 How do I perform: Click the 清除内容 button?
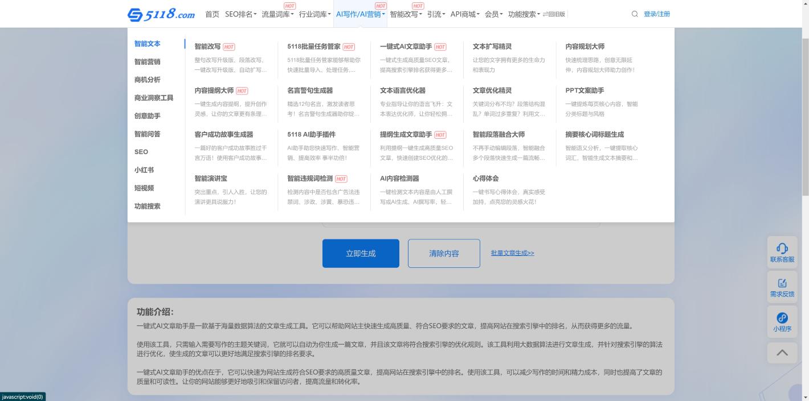point(444,253)
